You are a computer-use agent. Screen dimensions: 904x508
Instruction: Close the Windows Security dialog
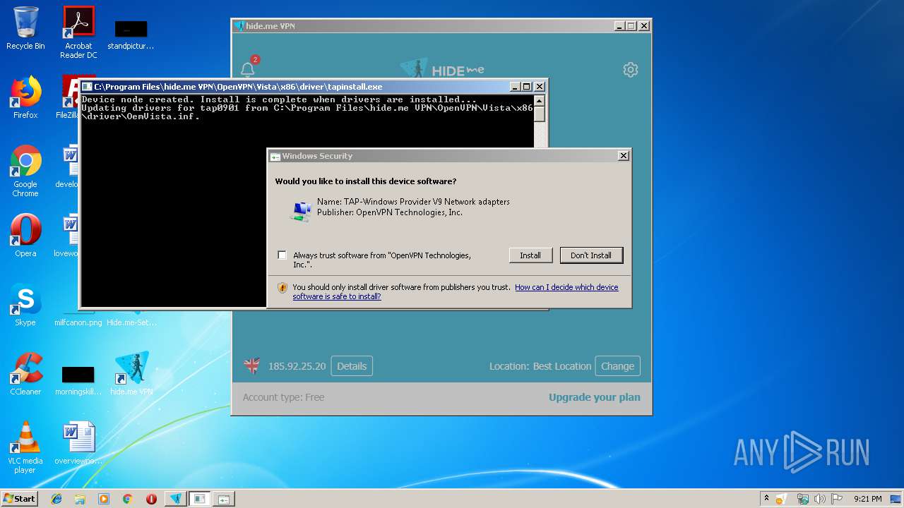tap(623, 156)
